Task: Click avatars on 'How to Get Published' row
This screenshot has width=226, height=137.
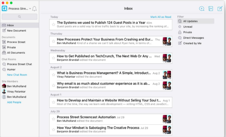Action: pyautogui.click(x=167, y=58)
